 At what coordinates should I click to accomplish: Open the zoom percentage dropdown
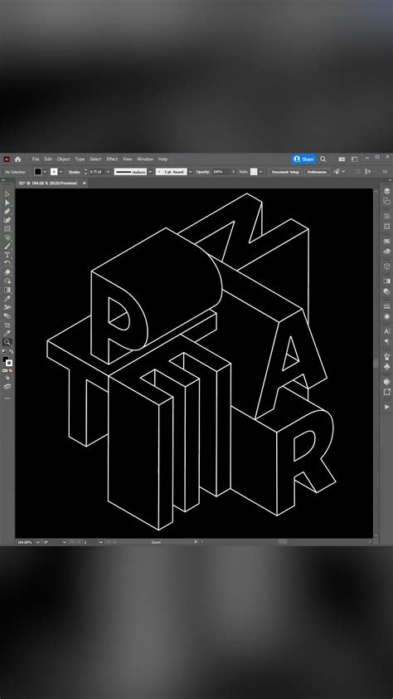coord(37,542)
